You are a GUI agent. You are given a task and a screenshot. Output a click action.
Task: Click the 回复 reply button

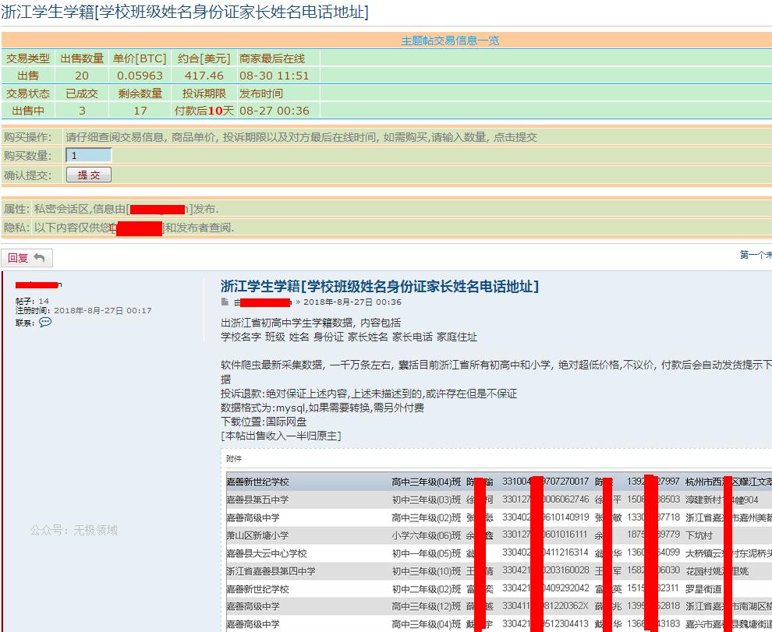tap(27, 258)
